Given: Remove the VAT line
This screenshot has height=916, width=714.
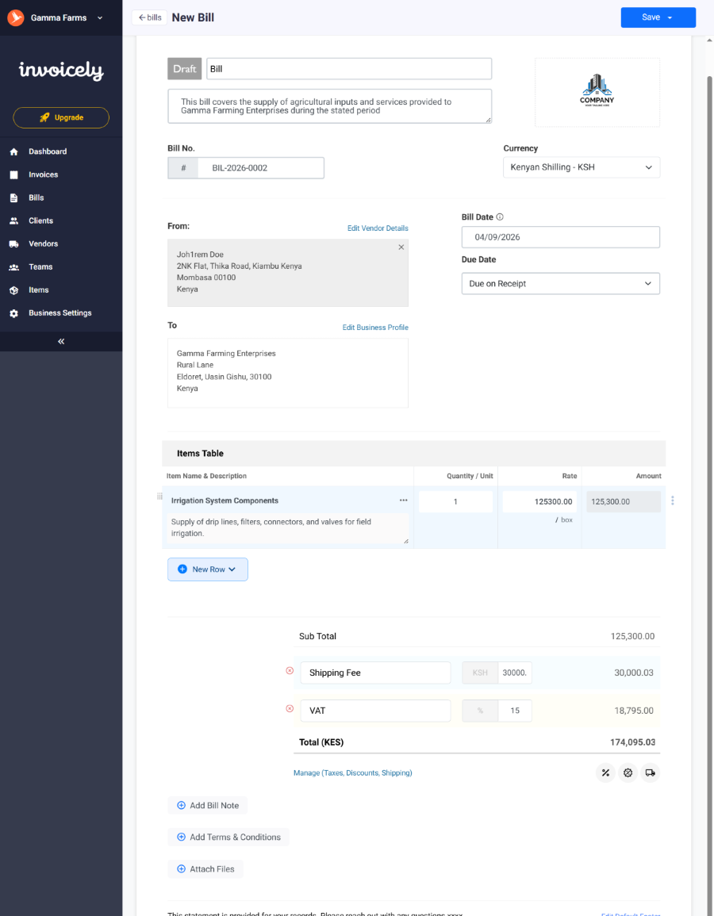Looking at the screenshot, I should [290, 709].
